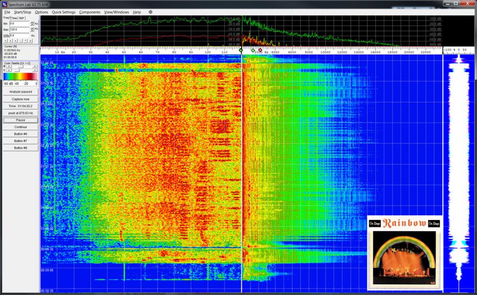The height and width of the screenshot is (295, 477).
Task: Click the red diamond frequency marker
Action: pyautogui.click(x=260, y=50)
